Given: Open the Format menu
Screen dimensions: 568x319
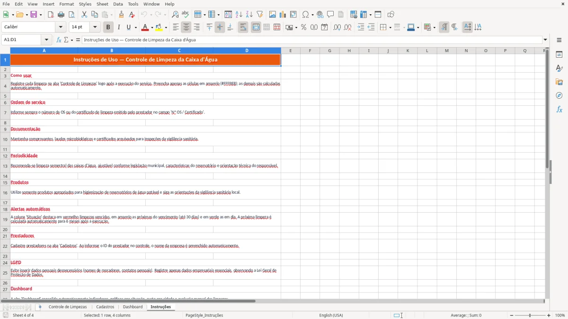Looking at the screenshot, I should [67, 4].
